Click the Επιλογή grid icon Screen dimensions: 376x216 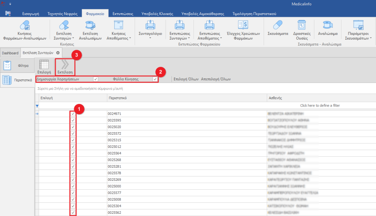[44, 65]
